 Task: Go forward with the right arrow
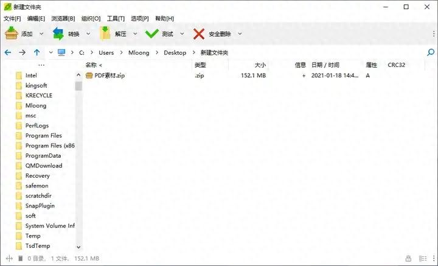tap(23, 52)
